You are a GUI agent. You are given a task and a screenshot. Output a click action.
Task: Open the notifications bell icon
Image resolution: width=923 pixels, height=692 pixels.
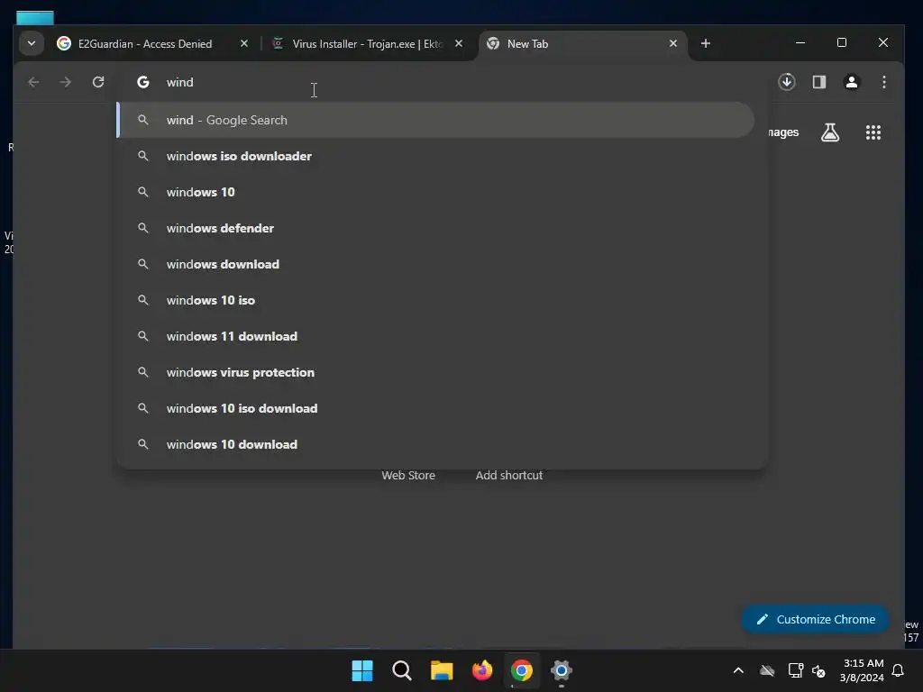pos(899,670)
